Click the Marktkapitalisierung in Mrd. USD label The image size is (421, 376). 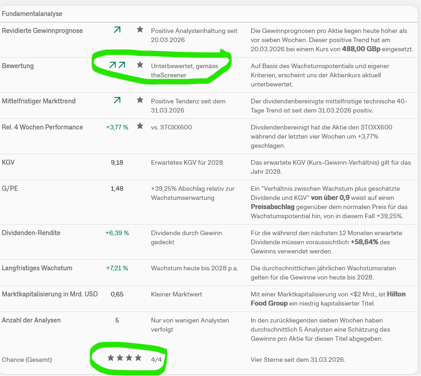50,294
